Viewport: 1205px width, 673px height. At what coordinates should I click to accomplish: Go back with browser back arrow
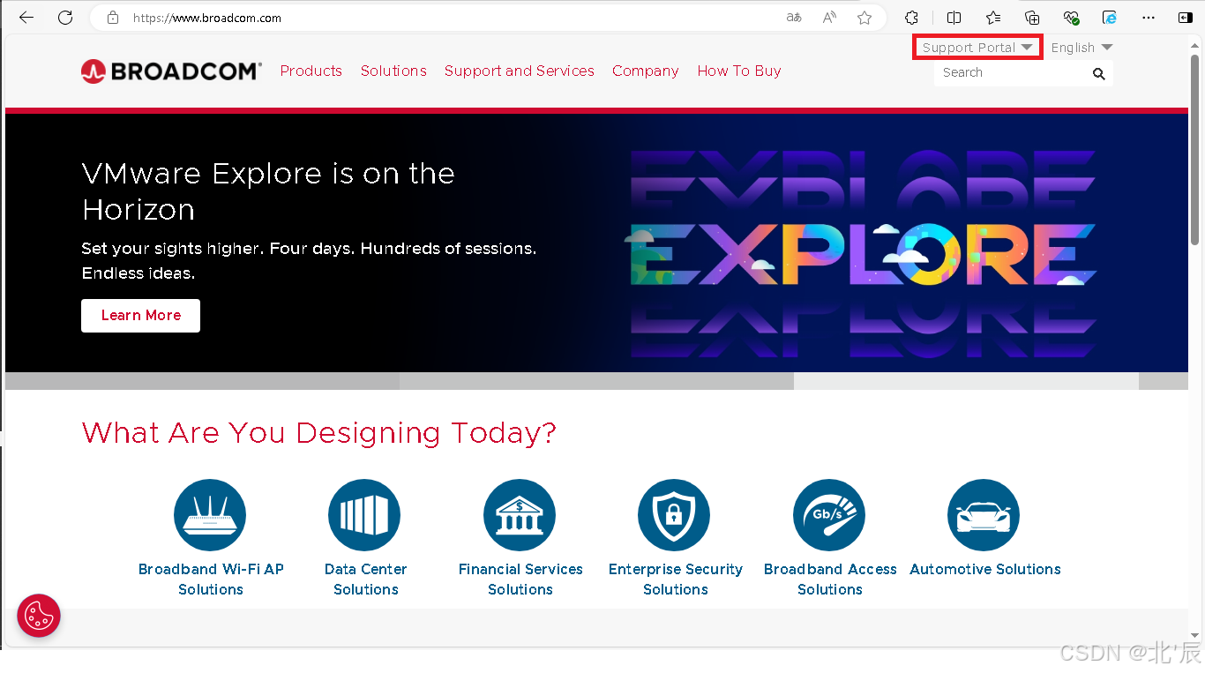point(26,18)
